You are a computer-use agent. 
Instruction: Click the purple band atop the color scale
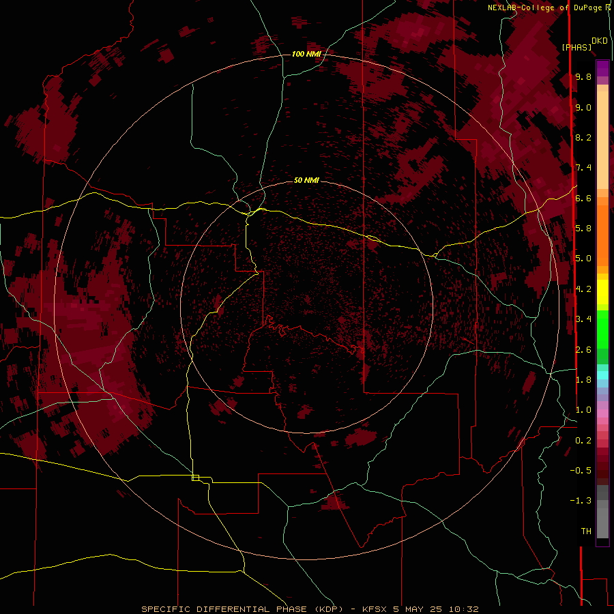(x=602, y=68)
